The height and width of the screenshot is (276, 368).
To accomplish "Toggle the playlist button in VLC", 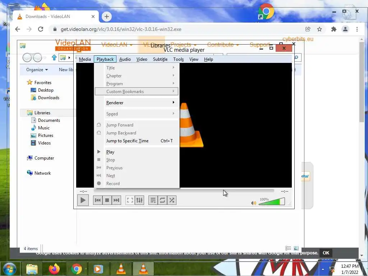I will (x=153, y=200).
